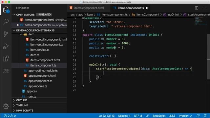Click Ln 22, Col 13 status entry
210x118 pixels.
pos(107,116)
